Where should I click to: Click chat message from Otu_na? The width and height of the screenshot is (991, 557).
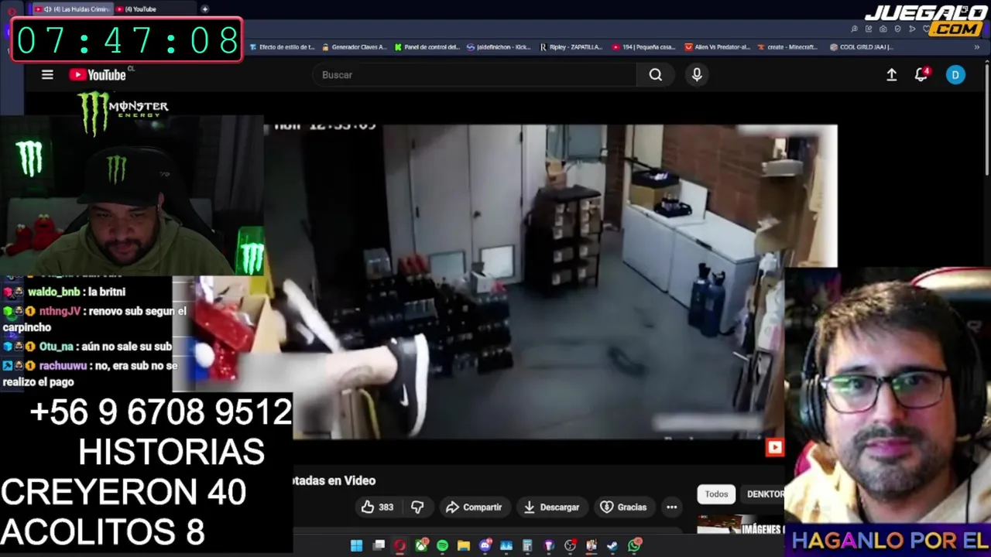[x=88, y=347]
